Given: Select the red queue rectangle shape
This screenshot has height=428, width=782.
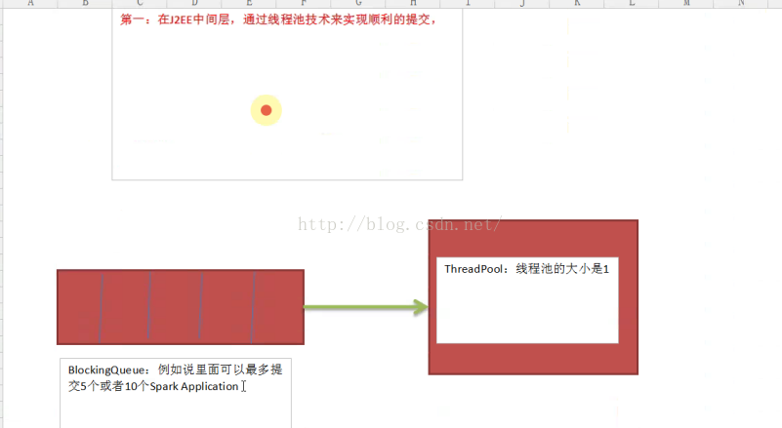Looking at the screenshot, I should (181, 307).
